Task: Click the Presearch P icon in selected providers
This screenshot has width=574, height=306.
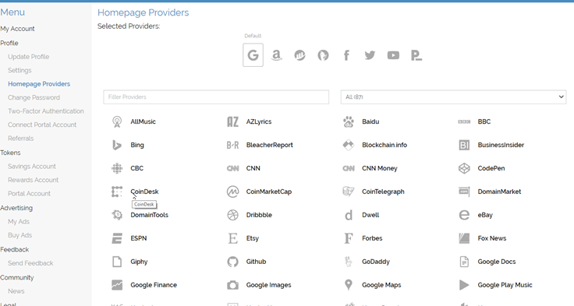Action: click(416, 55)
